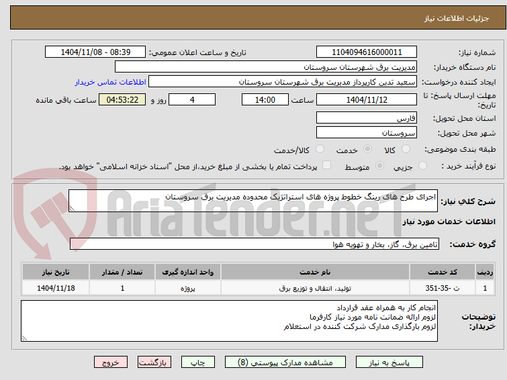Screen dimensions: 507x380
Task: Click the ساعت باقی مانده label
Action: 66,100
